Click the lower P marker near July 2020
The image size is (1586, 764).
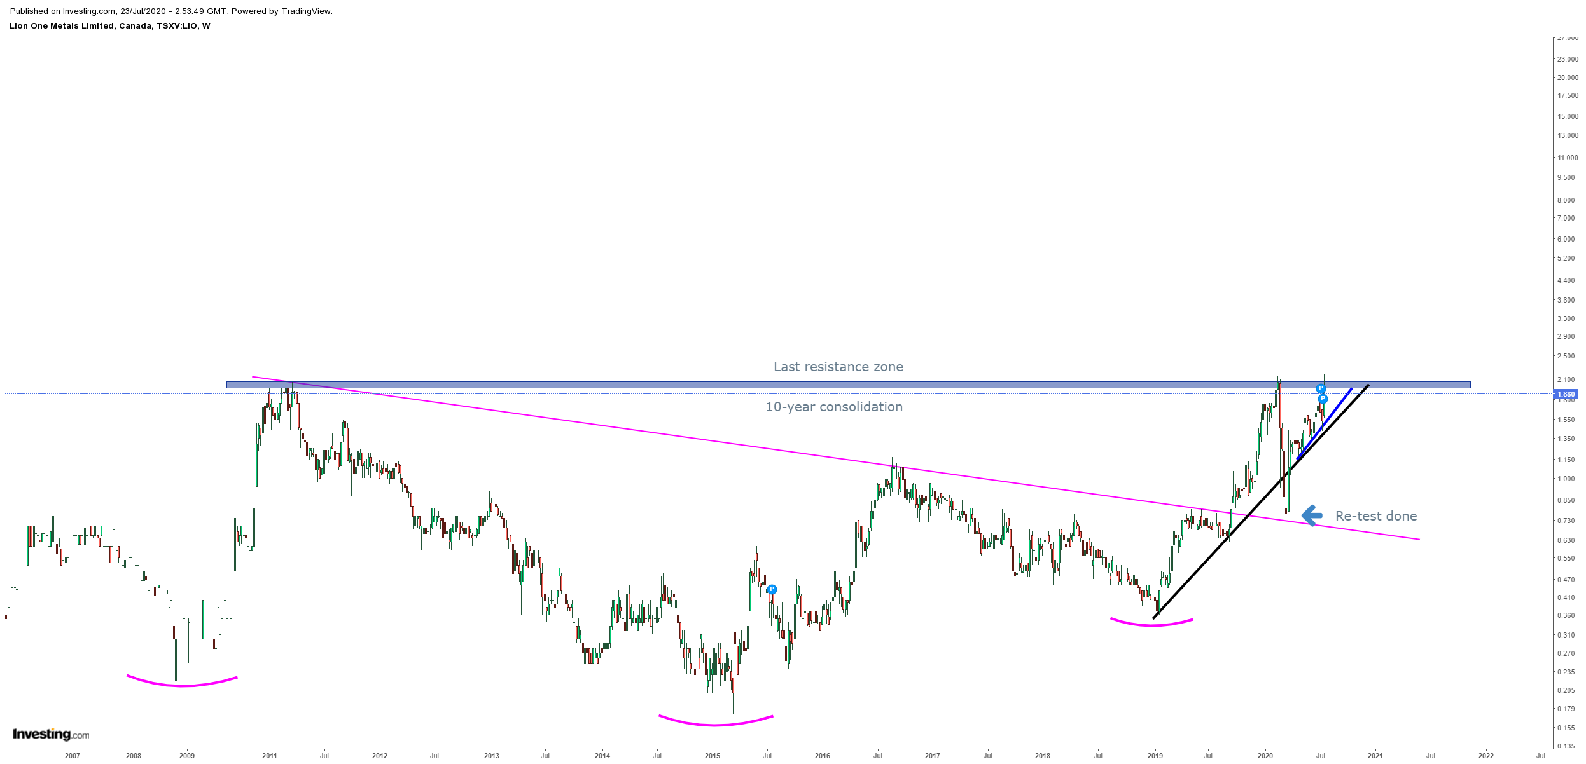1323,399
